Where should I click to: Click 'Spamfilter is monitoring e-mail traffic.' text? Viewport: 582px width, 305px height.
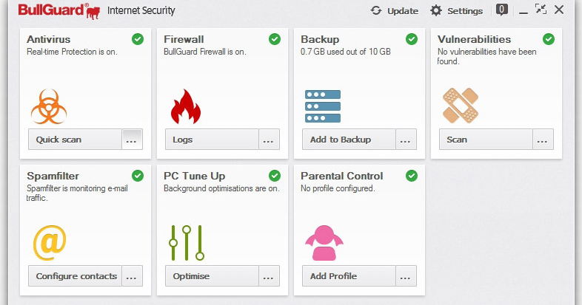(77, 193)
